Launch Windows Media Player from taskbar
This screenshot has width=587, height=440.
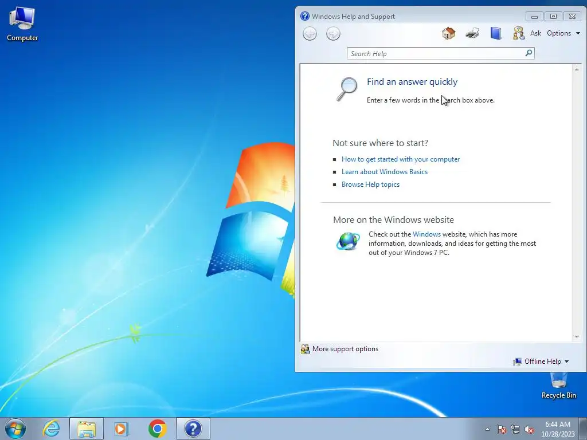click(121, 429)
